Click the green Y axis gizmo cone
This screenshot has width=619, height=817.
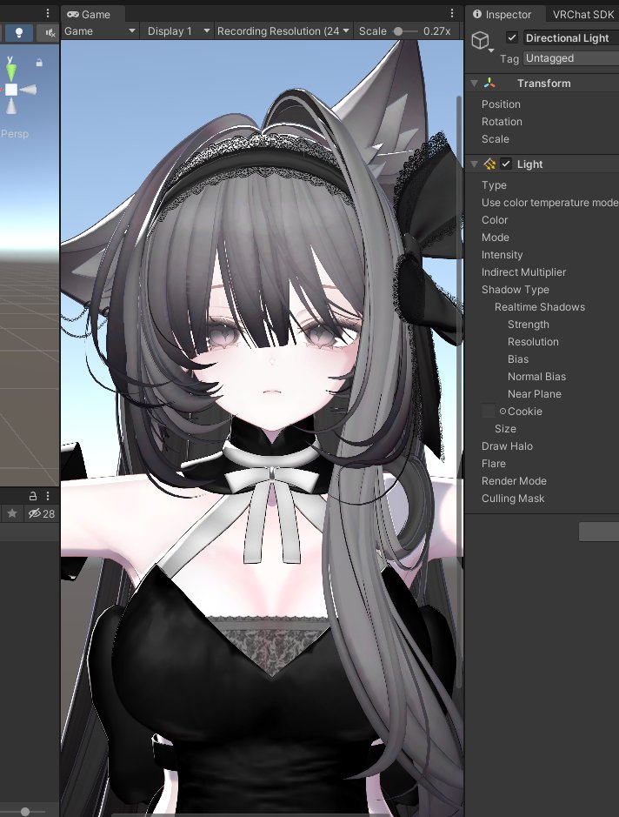coord(11,70)
